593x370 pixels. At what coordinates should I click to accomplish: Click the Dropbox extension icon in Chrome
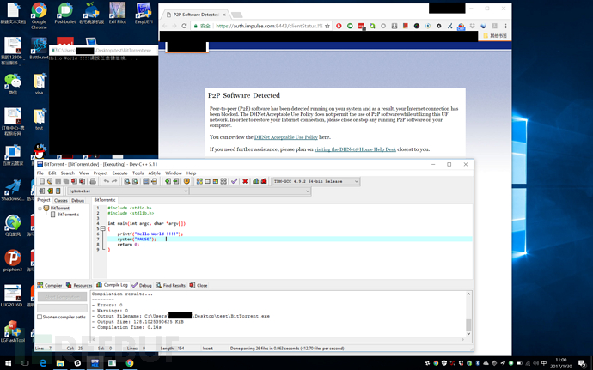(473, 26)
